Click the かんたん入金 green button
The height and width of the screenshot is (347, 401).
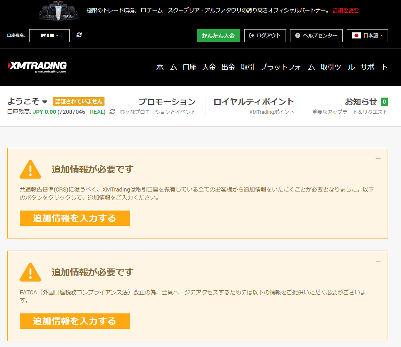[x=218, y=36]
